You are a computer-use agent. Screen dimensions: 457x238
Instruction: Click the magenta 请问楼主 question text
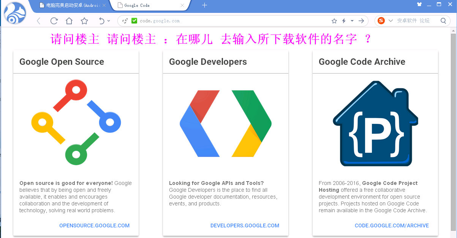click(211, 39)
